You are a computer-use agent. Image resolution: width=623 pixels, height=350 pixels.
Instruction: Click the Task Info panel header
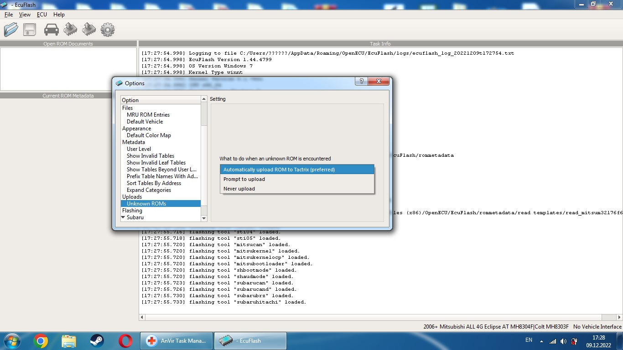pos(380,44)
